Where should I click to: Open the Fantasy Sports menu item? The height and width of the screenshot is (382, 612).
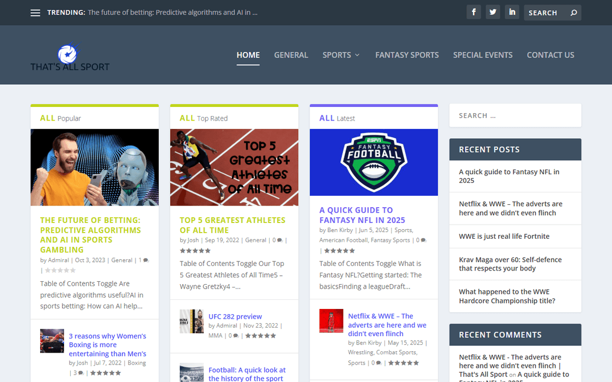[407, 55]
